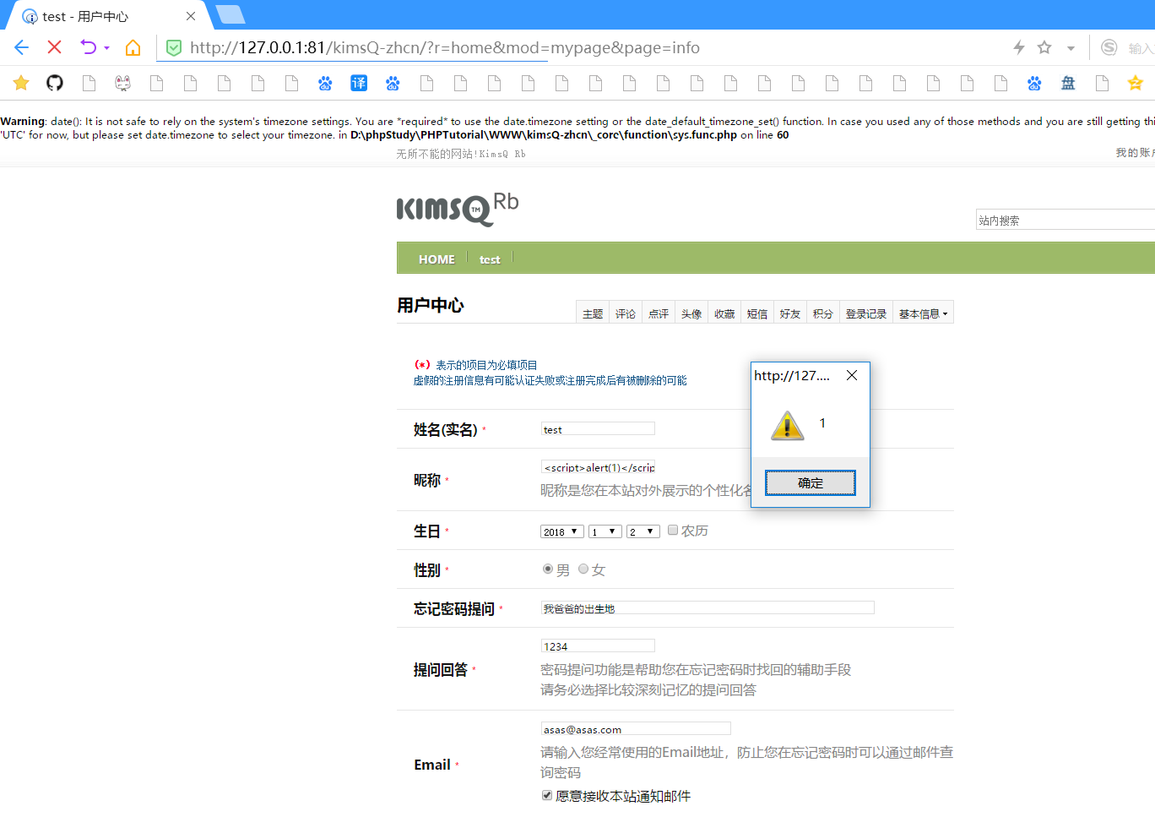Open the GitHub bookmark icon
This screenshot has height=817, width=1155.
[x=55, y=83]
